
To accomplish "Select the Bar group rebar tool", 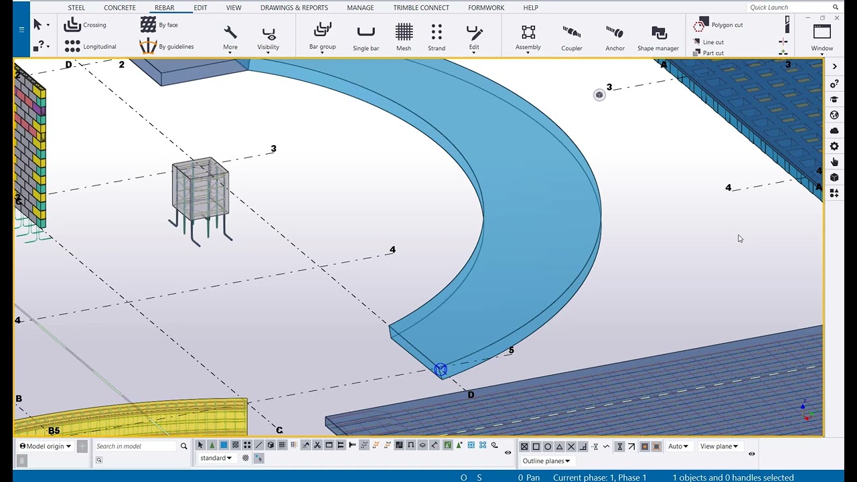I will tap(322, 37).
